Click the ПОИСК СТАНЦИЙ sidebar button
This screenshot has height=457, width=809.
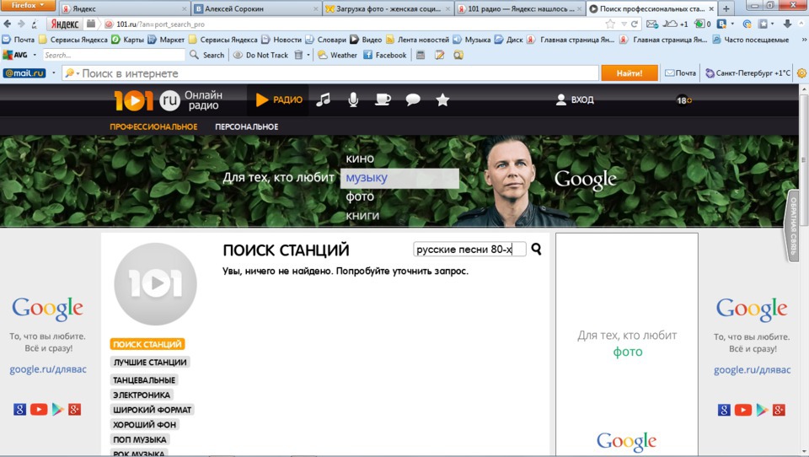[x=147, y=344]
